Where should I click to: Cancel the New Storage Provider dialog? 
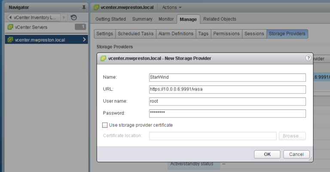pyautogui.click(x=296, y=154)
